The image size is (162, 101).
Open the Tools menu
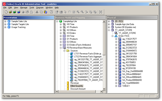(32, 8)
